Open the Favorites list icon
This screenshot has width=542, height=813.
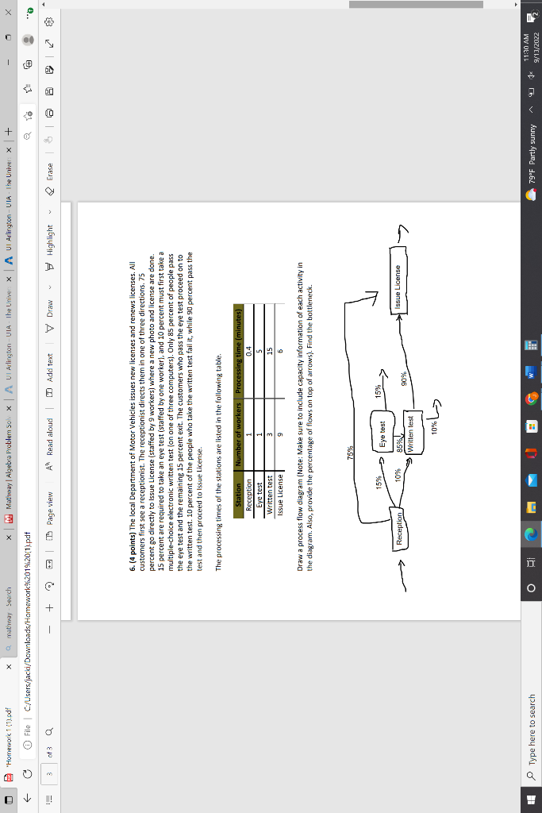28,89
